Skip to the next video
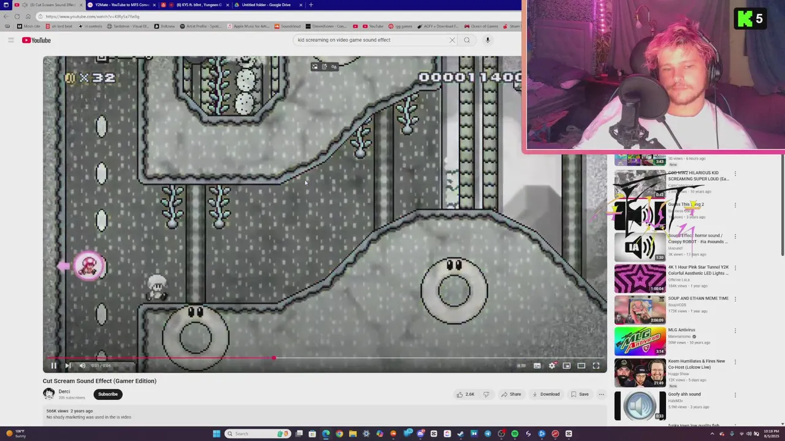The image size is (785, 441). [x=68, y=366]
